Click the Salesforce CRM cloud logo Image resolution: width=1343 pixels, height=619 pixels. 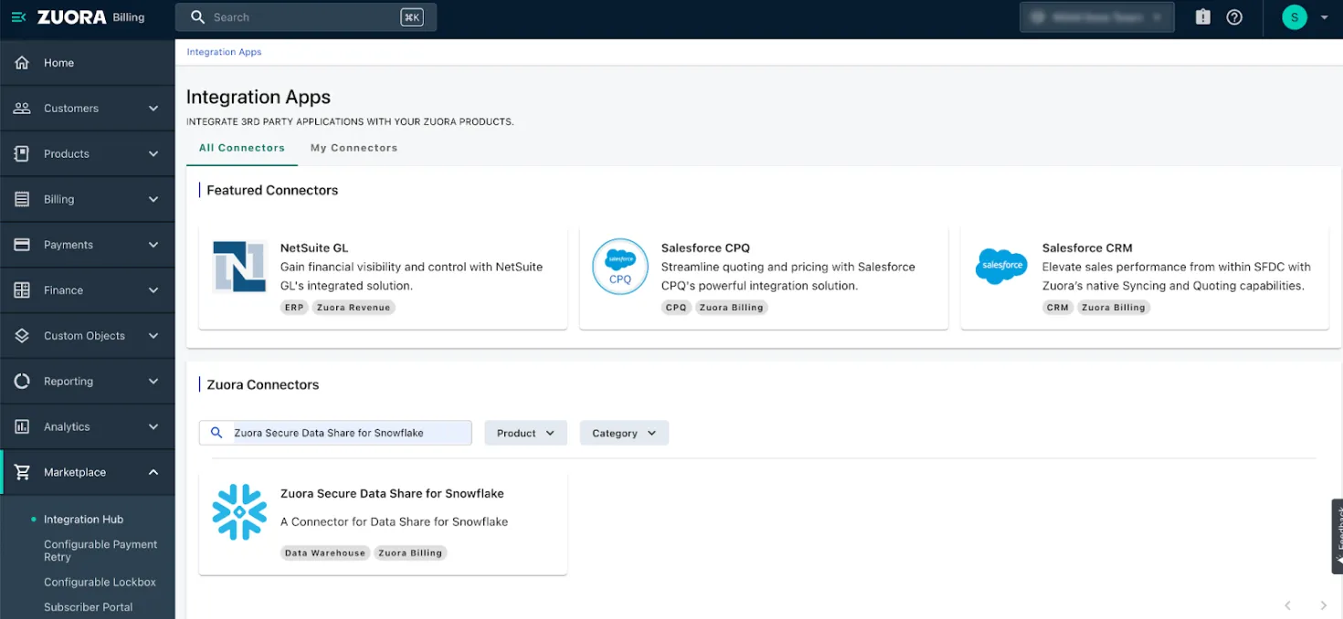pyautogui.click(x=1001, y=266)
